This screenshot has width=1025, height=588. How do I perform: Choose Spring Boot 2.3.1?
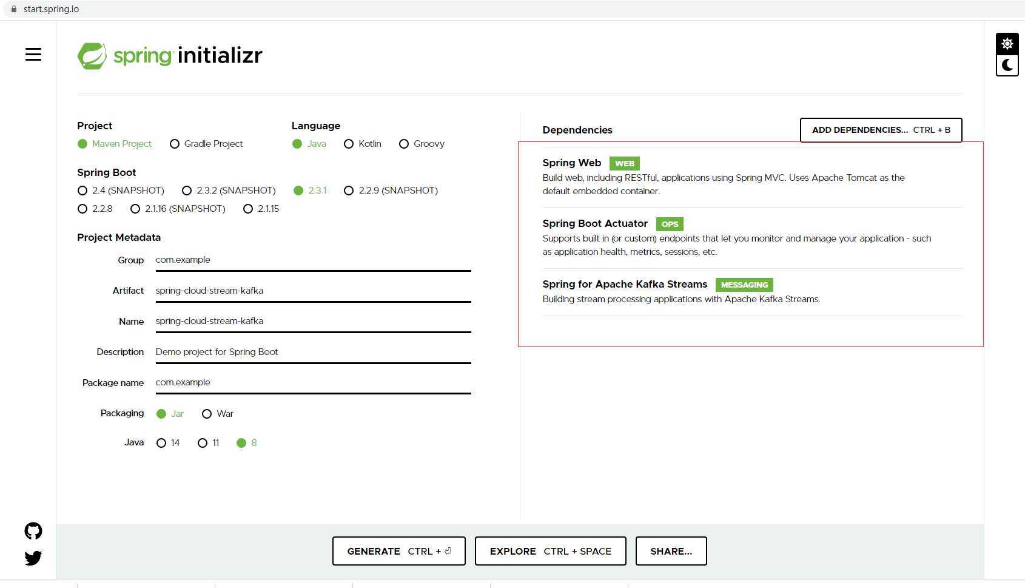[x=310, y=191]
